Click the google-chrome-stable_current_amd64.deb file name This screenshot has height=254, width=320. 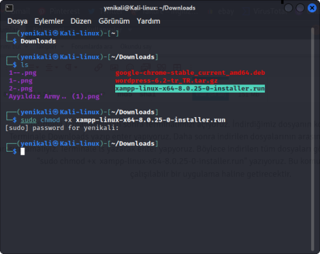tap(190, 73)
